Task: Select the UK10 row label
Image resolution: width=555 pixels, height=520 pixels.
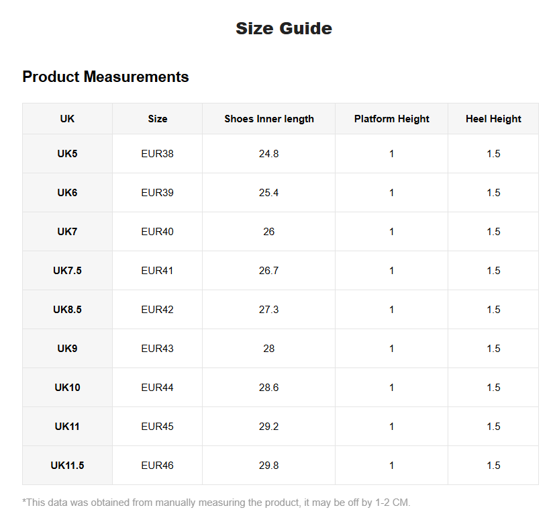Action: click(67, 388)
